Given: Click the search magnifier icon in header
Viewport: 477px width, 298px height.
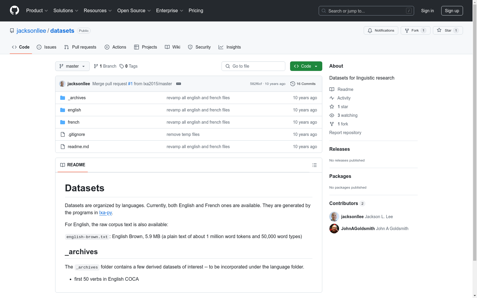Looking at the screenshot, I should tap(324, 11).
